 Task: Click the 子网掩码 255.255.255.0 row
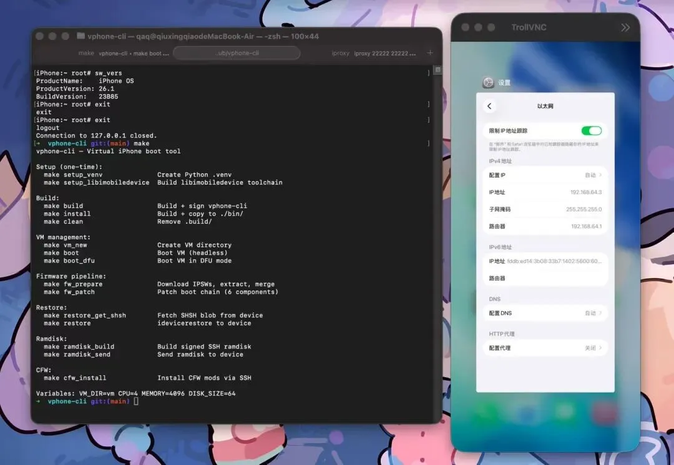(545, 209)
